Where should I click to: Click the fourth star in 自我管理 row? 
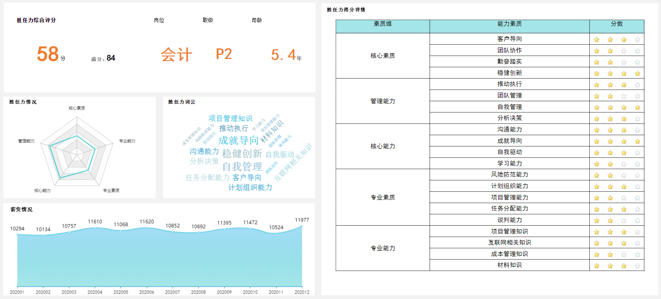[637, 108]
